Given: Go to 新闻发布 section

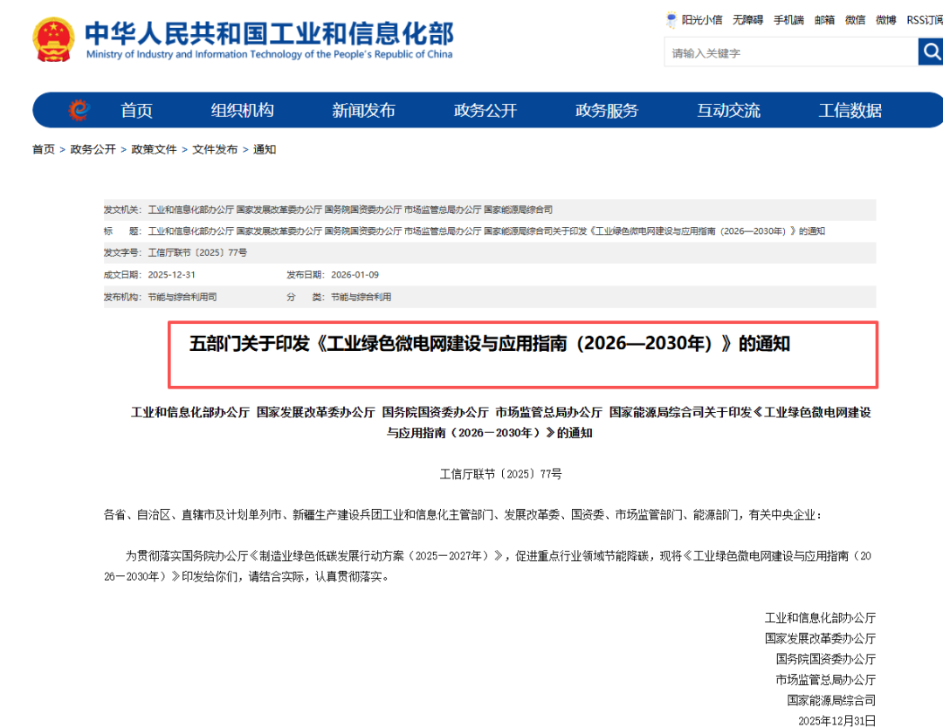Looking at the screenshot, I should [363, 111].
